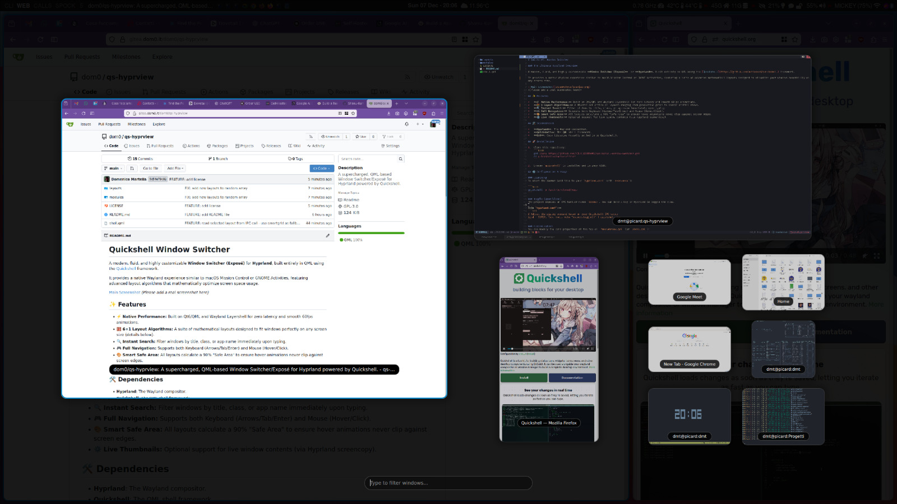Open the layouts folder row

coord(218,188)
